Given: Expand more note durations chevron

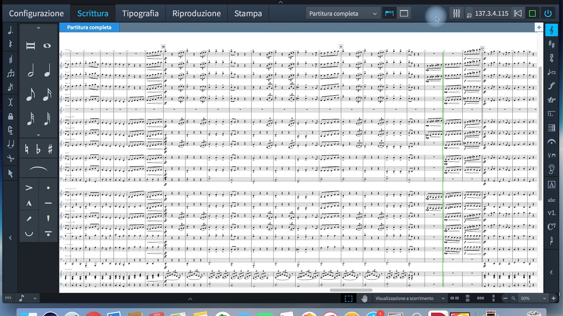Looking at the screenshot, I should tap(38, 135).
